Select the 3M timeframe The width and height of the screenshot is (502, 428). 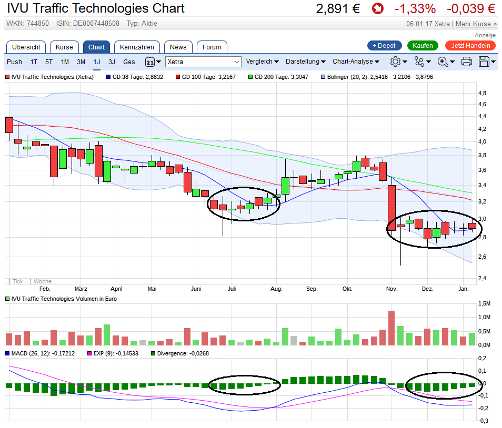pyautogui.click(x=81, y=62)
